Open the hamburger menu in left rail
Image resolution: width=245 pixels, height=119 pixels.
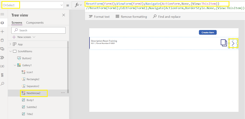tap(2, 14)
